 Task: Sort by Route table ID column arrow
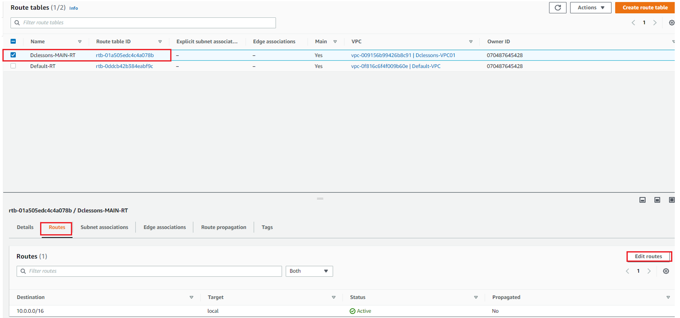click(160, 42)
